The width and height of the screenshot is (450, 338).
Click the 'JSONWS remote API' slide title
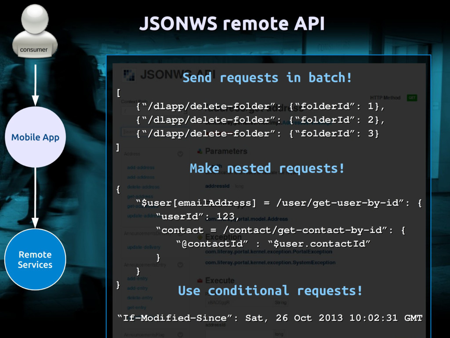point(232,23)
